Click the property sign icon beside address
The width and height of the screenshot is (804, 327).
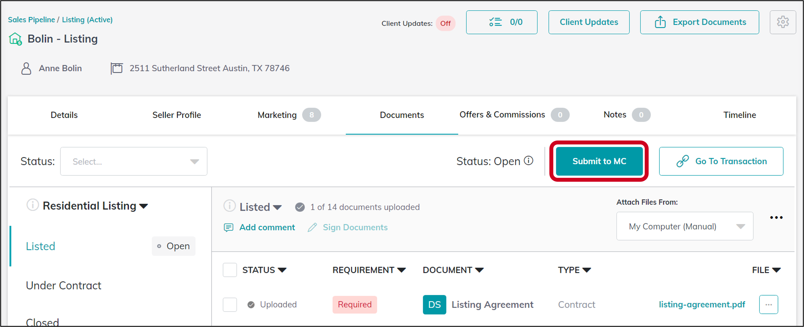click(116, 68)
